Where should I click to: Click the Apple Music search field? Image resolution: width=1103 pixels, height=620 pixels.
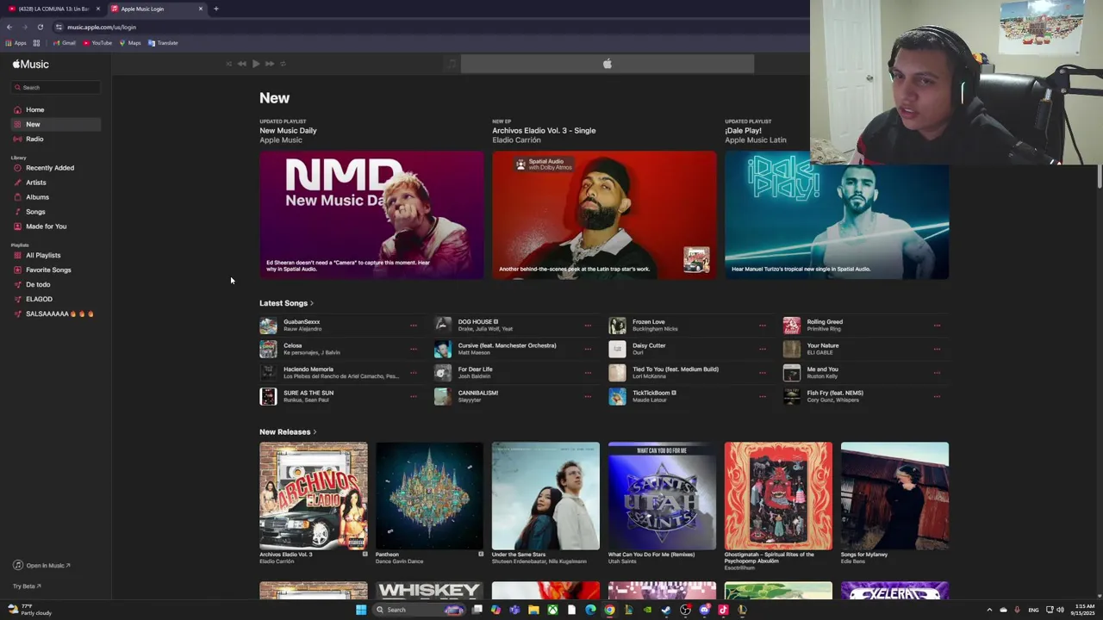(x=55, y=87)
